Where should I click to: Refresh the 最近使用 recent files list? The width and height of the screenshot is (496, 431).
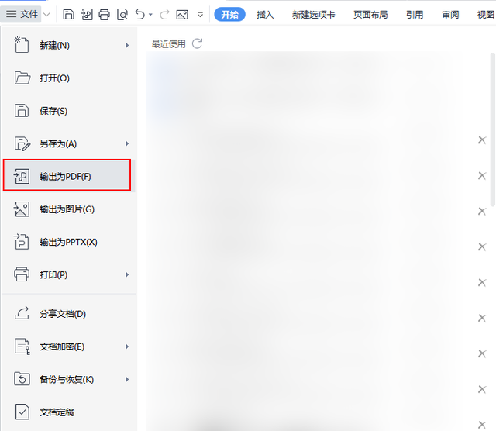[x=198, y=43]
